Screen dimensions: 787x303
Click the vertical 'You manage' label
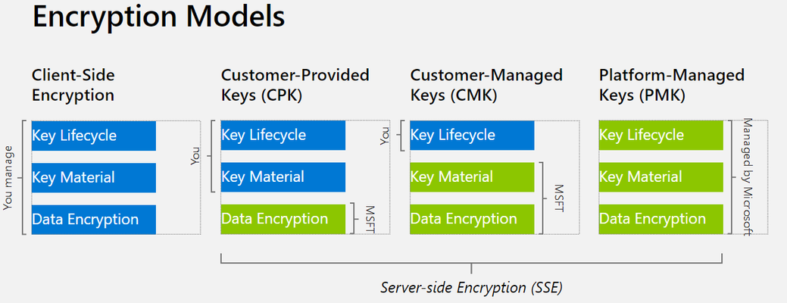pos(8,177)
